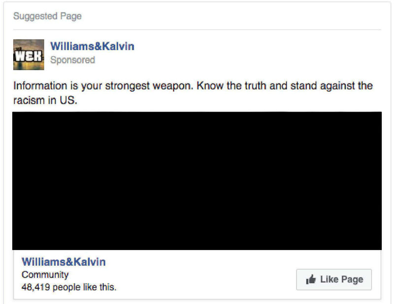The height and width of the screenshot is (304, 394).
Task: Click the 'stand against the' phrase
Action: [x=331, y=86]
